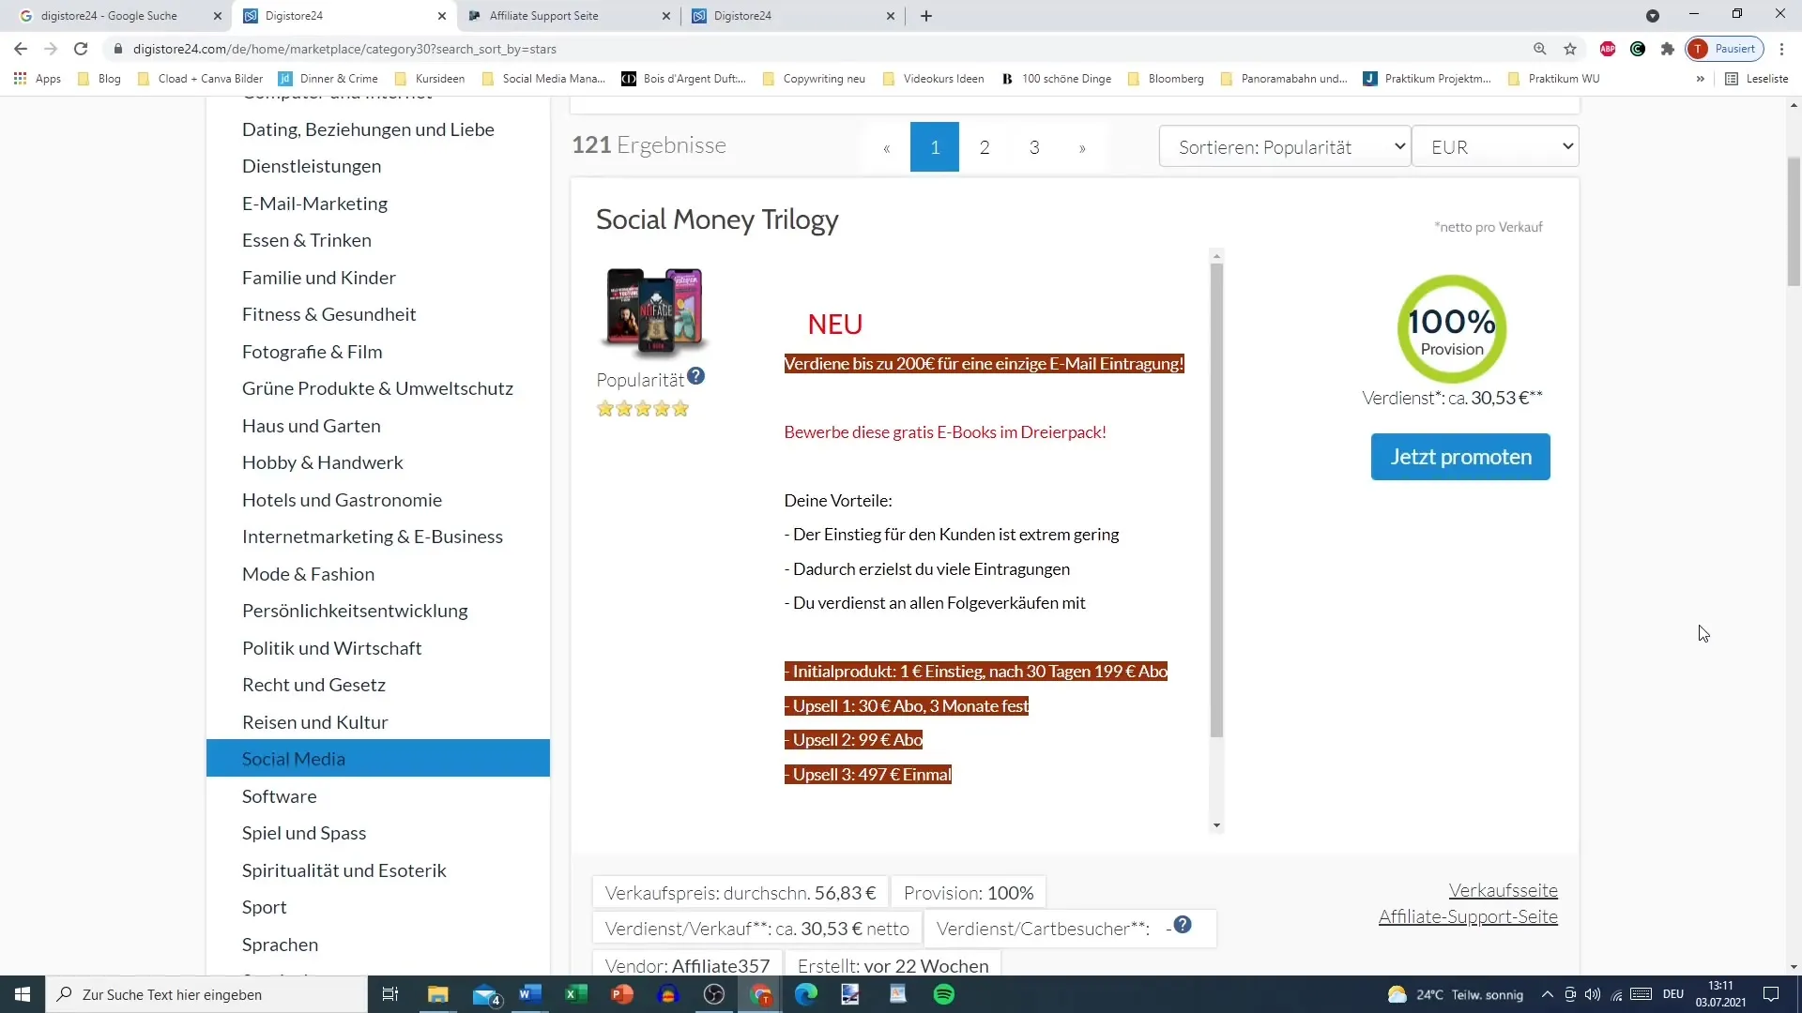
Task: Open the Sortieren: Popularität dropdown
Action: 1285,146
